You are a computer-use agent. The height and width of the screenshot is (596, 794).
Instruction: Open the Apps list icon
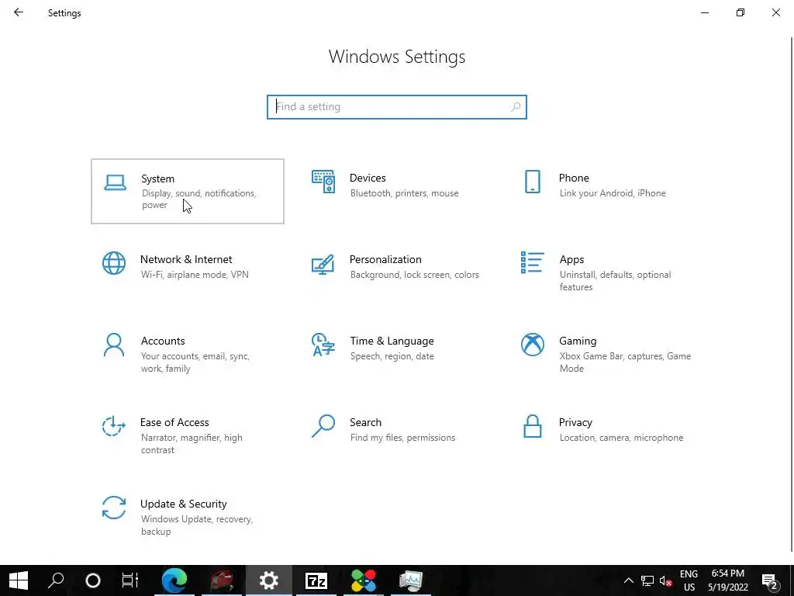click(x=532, y=262)
